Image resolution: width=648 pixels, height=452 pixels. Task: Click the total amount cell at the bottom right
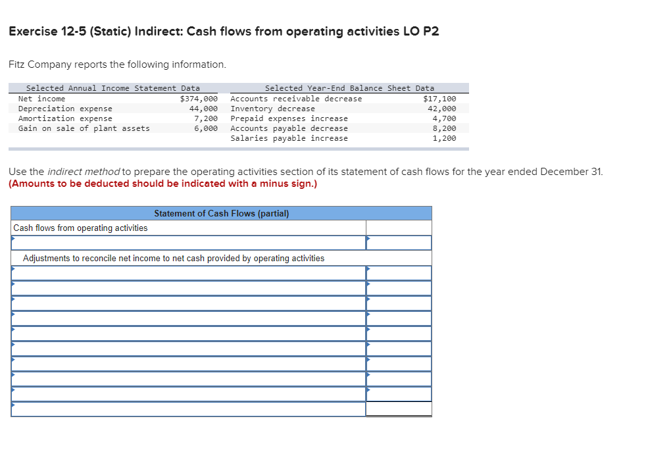pos(399,408)
